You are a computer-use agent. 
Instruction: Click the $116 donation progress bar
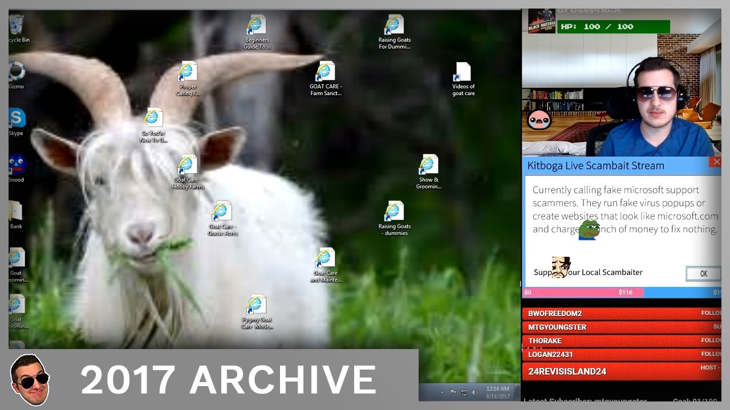click(622, 293)
